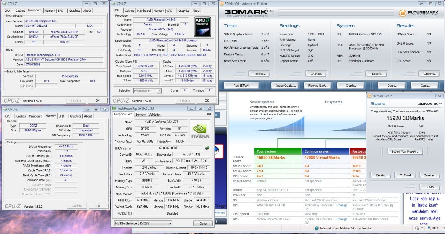
Task: Click Close button in GPU-Z
Action: pyautogui.click(x=203, y=223)
